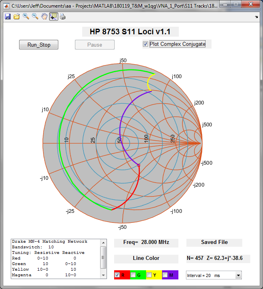Click the Drake MN-4 Matching Network line
This screenshot has width=263, height=289.
pos(49,242)
